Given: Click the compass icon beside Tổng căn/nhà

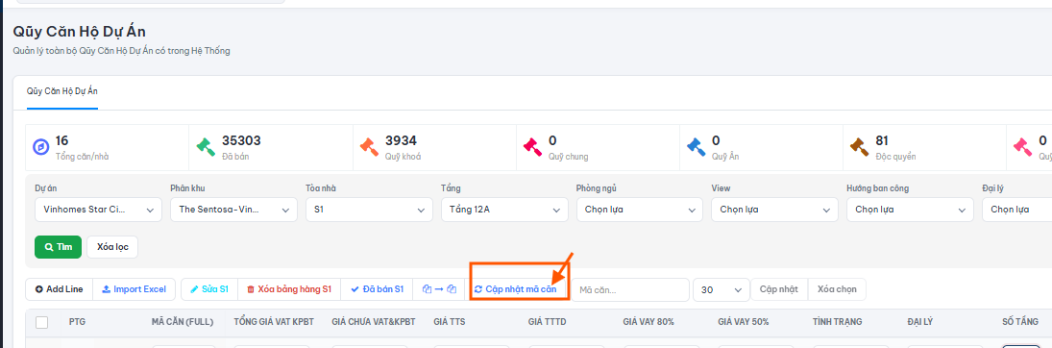Looking at the screenshot, I should pyautogui.click(x=41, y=147).
